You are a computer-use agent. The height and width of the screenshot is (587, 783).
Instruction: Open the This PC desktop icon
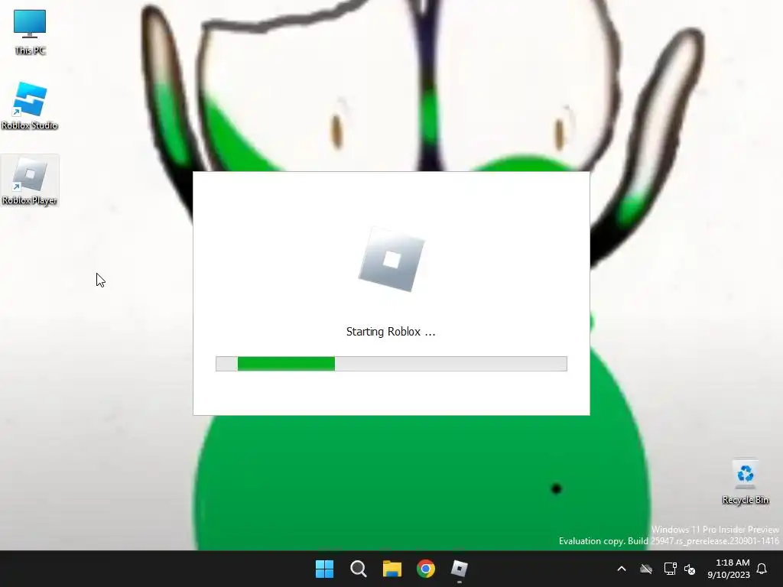coord(30,32)
